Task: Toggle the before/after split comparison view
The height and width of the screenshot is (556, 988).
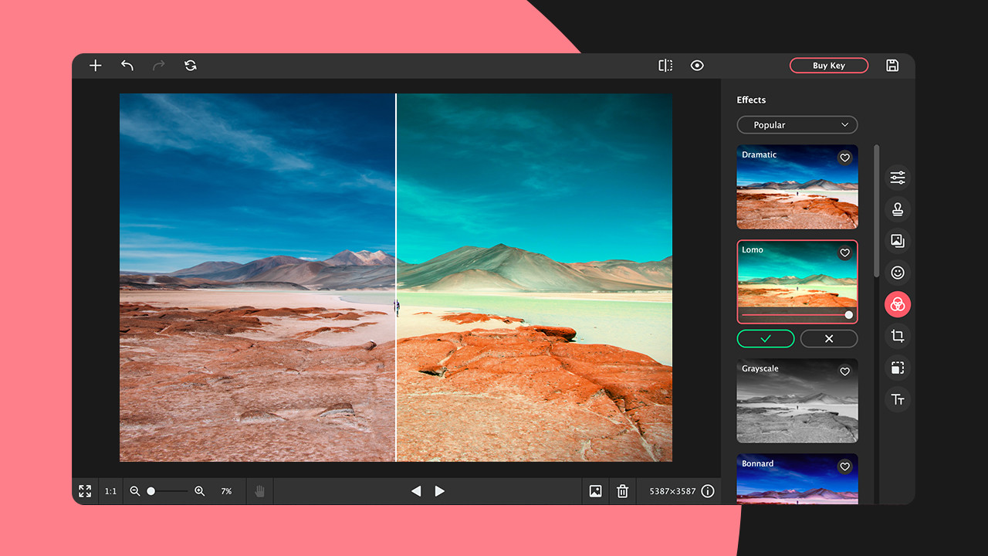Action: (x=665, y=66)
